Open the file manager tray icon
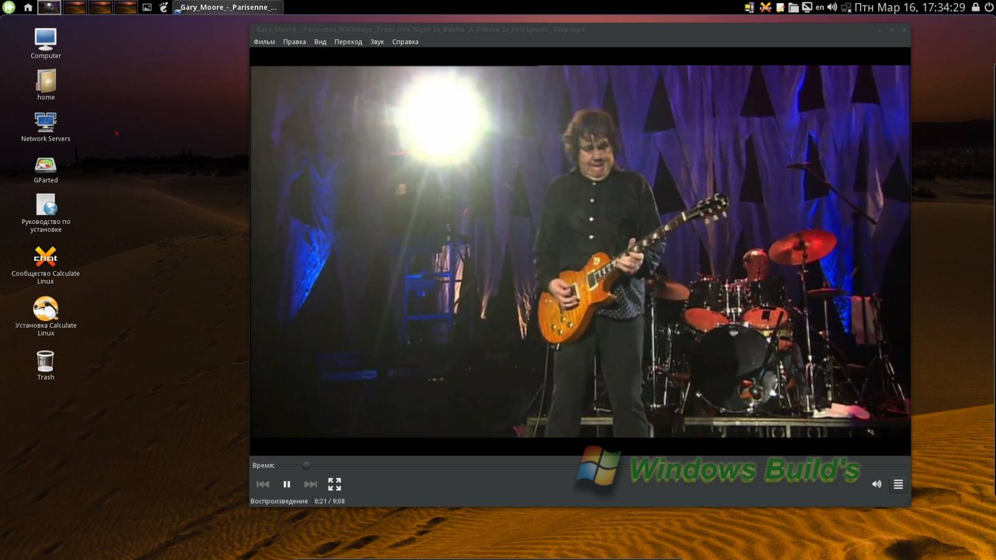 (x=794, y=7)
